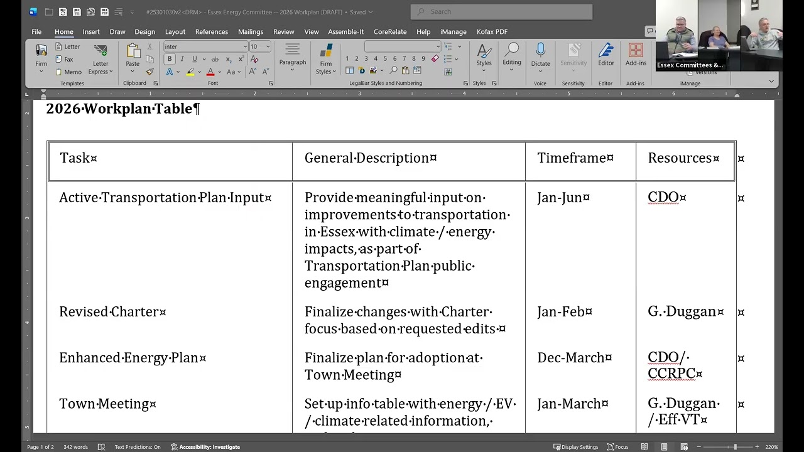Click the Display Settings button
This screenshot has height=452, width=804.
tap(575, 447)
